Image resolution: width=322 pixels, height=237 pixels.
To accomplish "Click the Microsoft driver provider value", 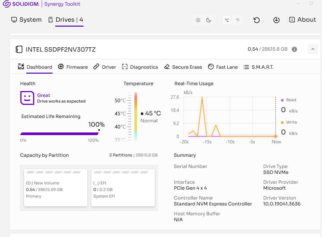I will coord(274,188).
